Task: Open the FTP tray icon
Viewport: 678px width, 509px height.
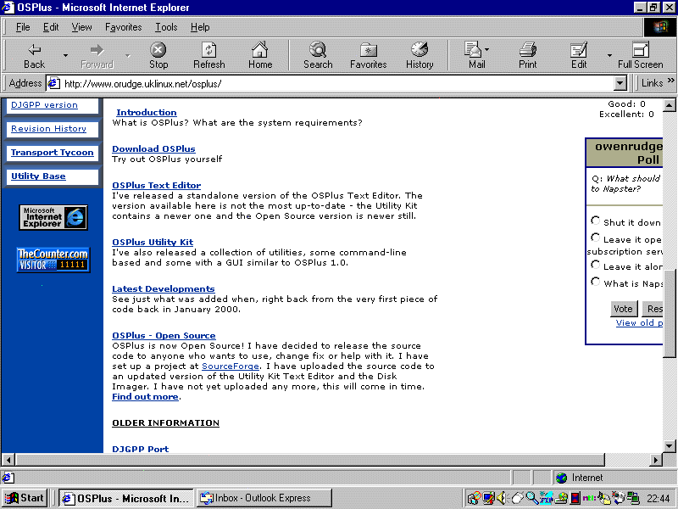Action: [x=546, y=498]
